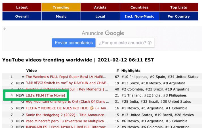The height and width of the screenshot is (128, 202).
Task: Click highlights '#1 Thailand, #22 India, #3 Philippines'
Action: (154, 95)
